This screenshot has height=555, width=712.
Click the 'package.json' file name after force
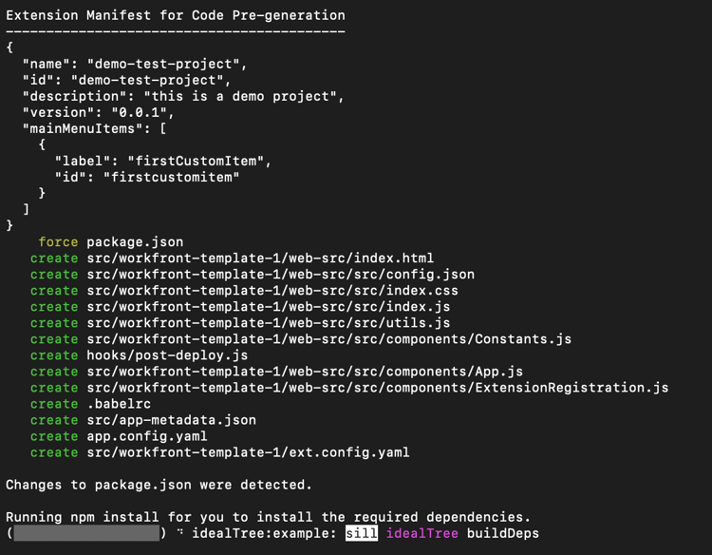[136, 241]
